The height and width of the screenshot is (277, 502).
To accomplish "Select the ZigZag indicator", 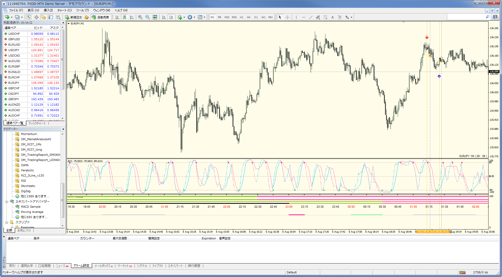I will click(x=26, y=191).
